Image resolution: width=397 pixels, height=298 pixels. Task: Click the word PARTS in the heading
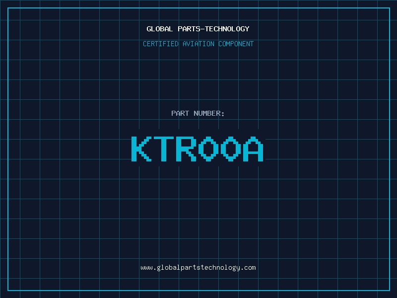tap(190, 29)
